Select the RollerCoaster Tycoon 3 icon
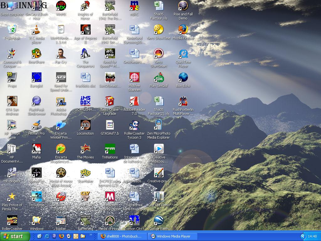Viewport: 321px width, 241px height. pyautogui.click(x=134, y=126)
